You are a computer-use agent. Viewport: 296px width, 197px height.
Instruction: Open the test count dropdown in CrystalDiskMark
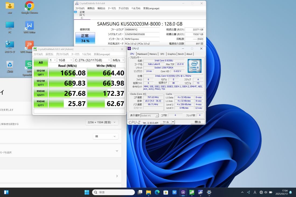[x=53, y=60]
